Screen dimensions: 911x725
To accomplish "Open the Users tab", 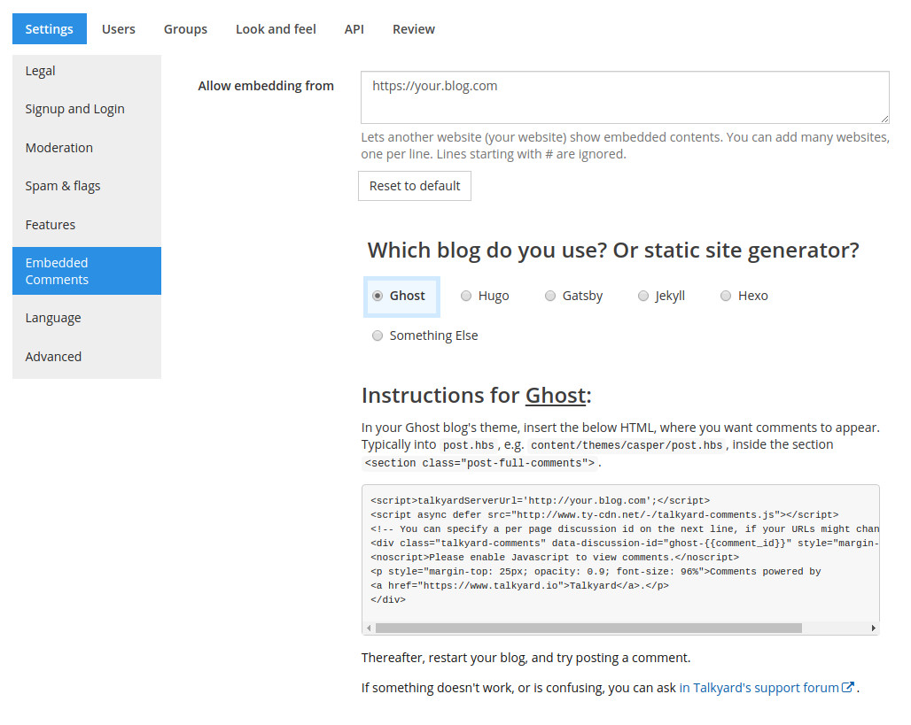I will click(x=119, y=29).
